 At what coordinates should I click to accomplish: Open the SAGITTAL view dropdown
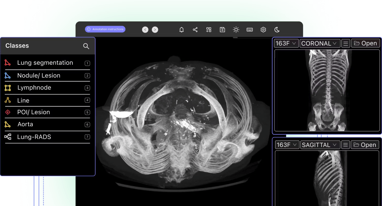coord(320,145)
